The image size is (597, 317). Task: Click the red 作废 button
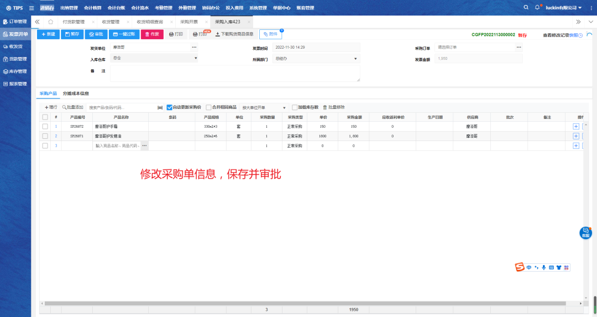pos(151,34)
